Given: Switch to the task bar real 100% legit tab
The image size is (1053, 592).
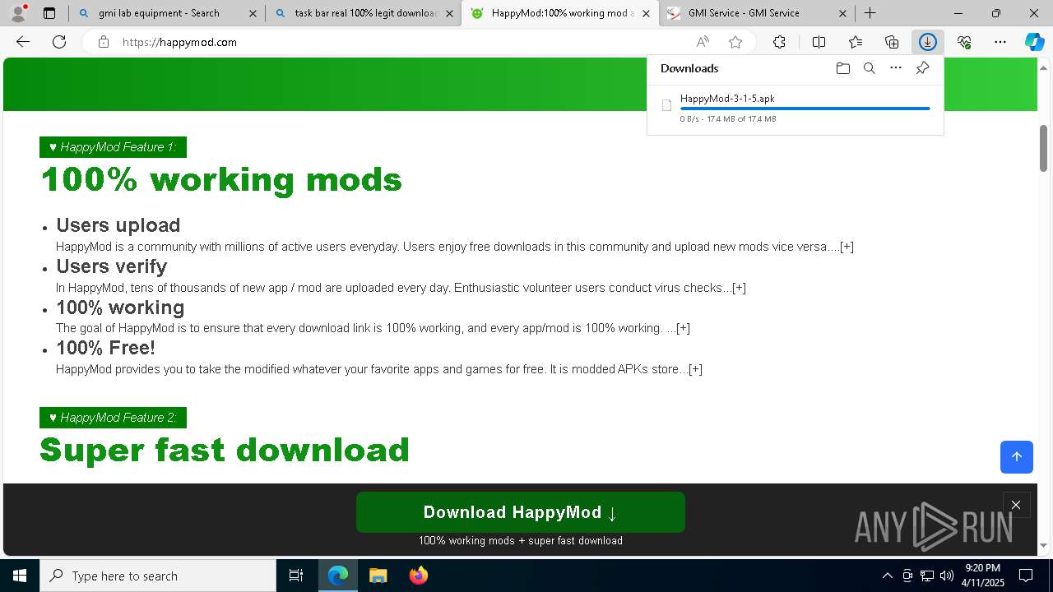Looking at the screenshot, I should click(x=363, y=13).
